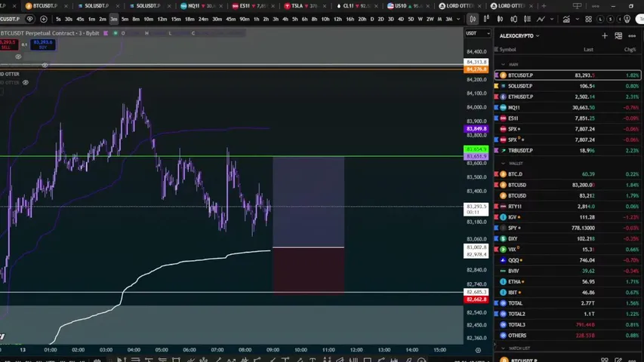Expand indicators dropdown arrow

coord(577,19)
